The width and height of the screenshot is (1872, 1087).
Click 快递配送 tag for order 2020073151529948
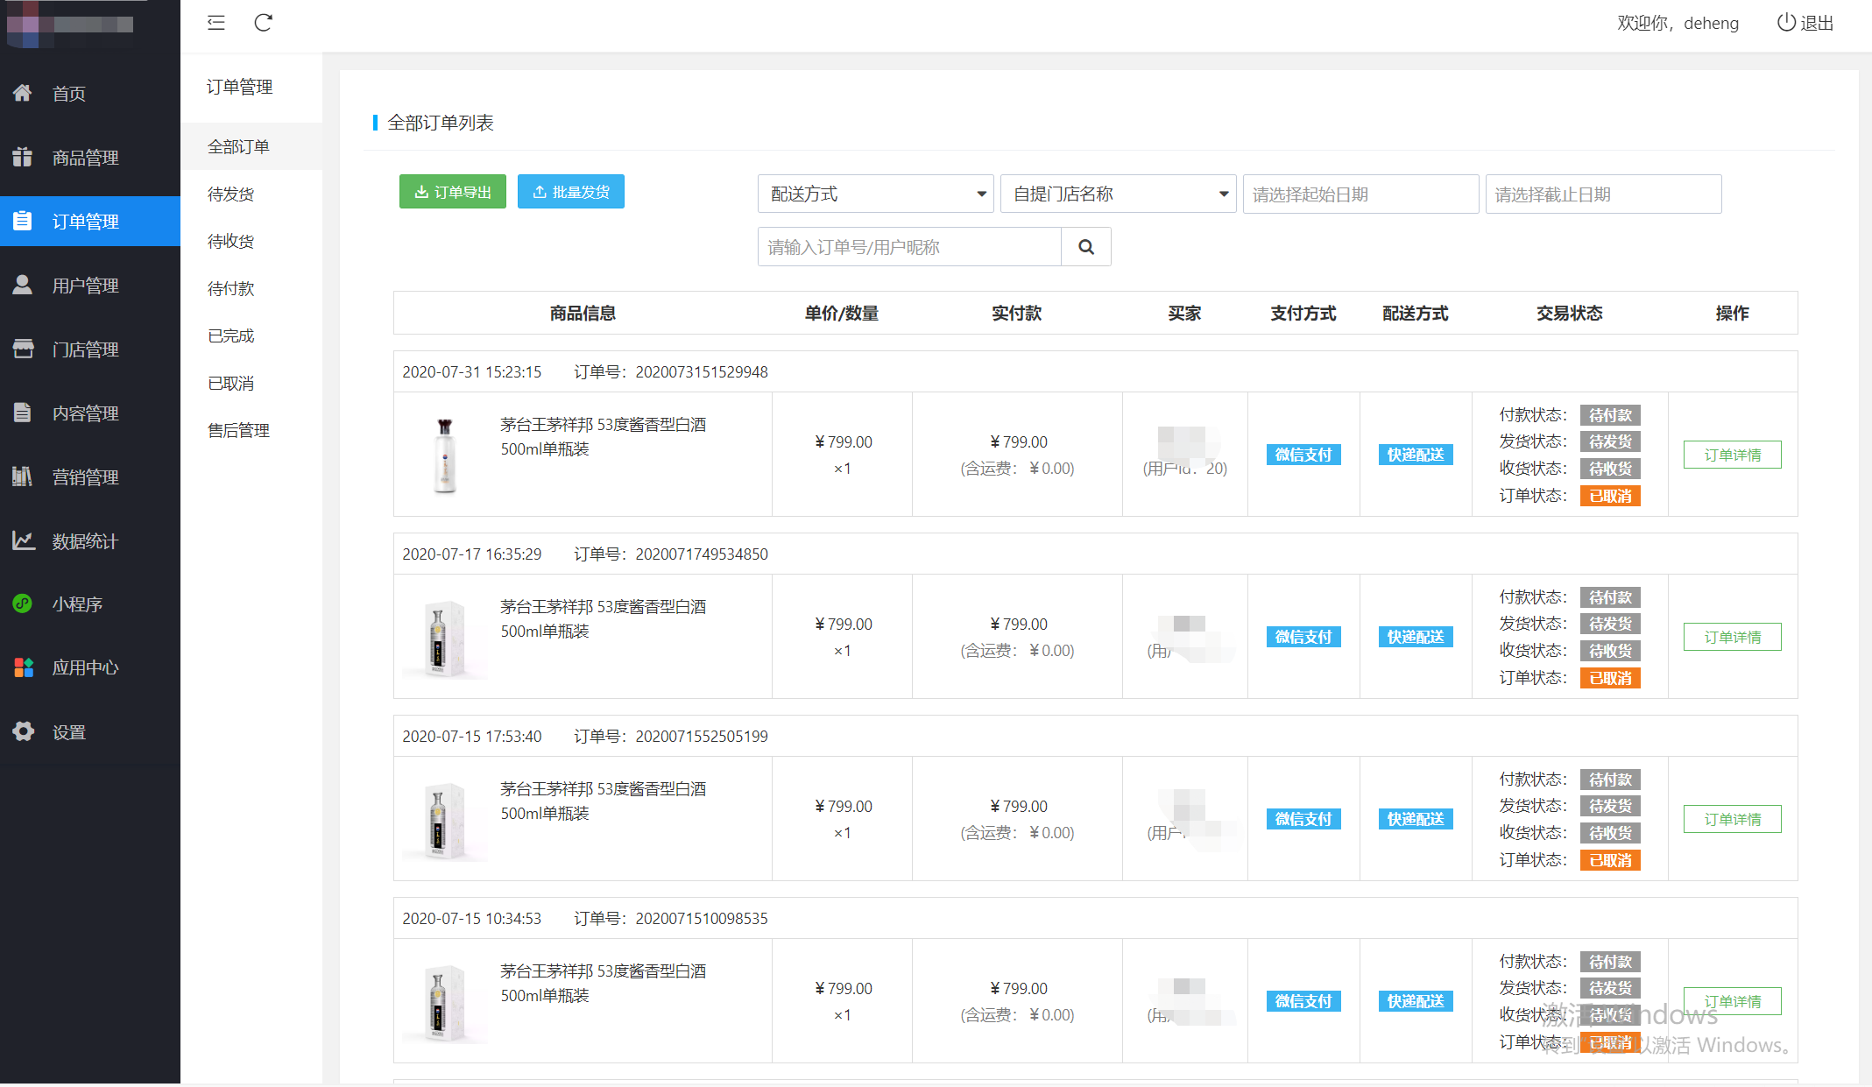[x=1416, y=455]
